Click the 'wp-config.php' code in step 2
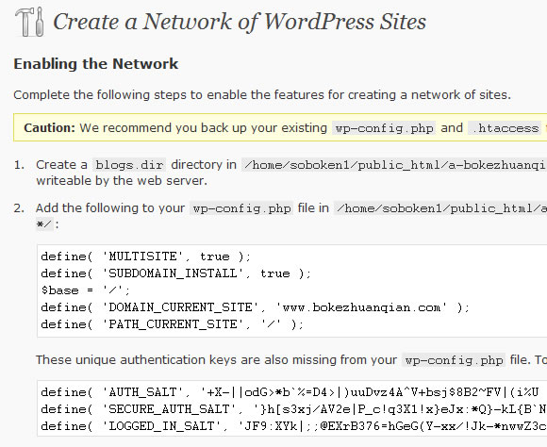Viewport: 547px width, 447px height. tap(241, 208)
